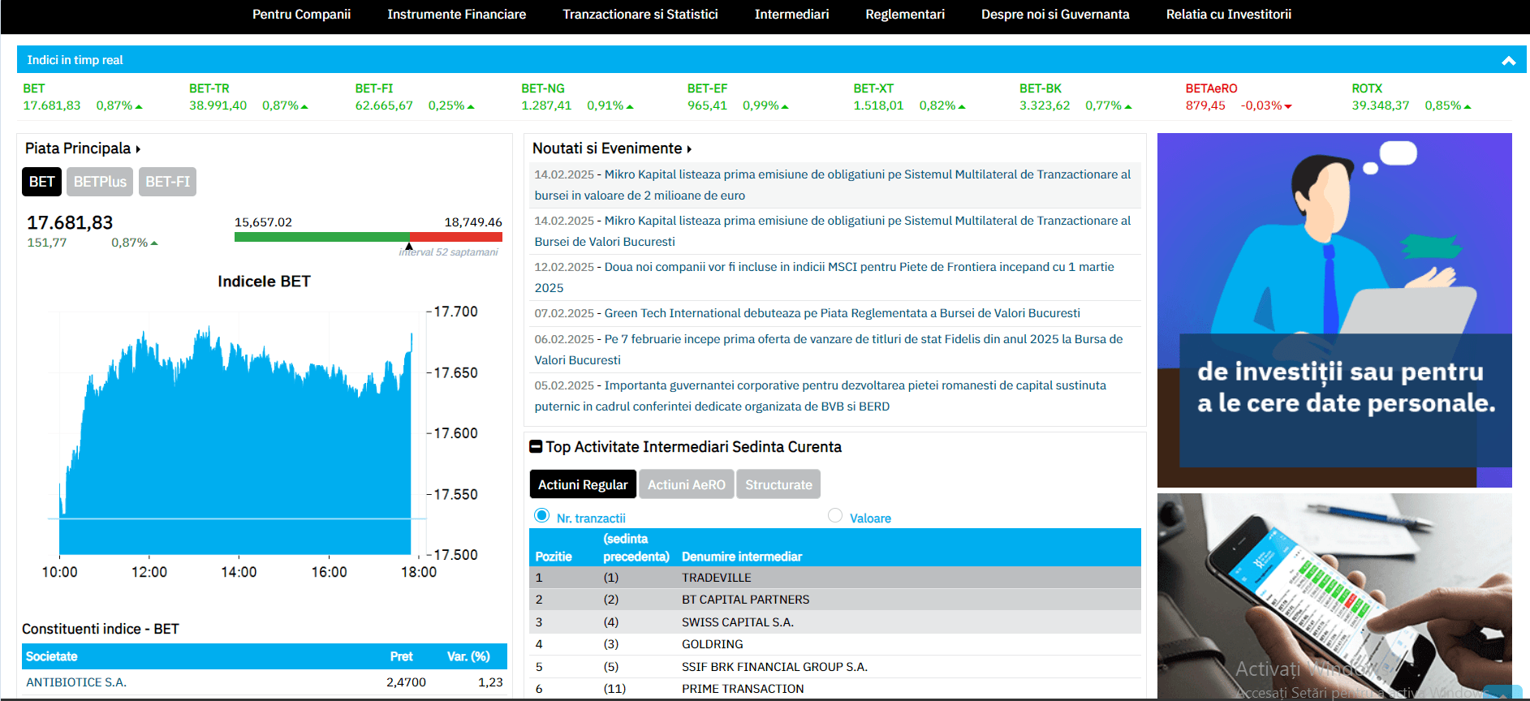Select Valoare radio button
This screenshot has width=1530, height=701.
[x=834, y=515]
